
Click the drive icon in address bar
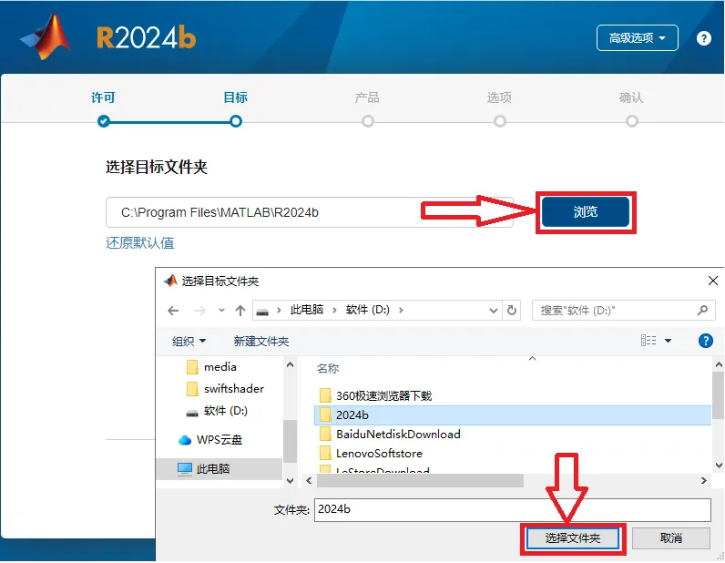point(262,312)
